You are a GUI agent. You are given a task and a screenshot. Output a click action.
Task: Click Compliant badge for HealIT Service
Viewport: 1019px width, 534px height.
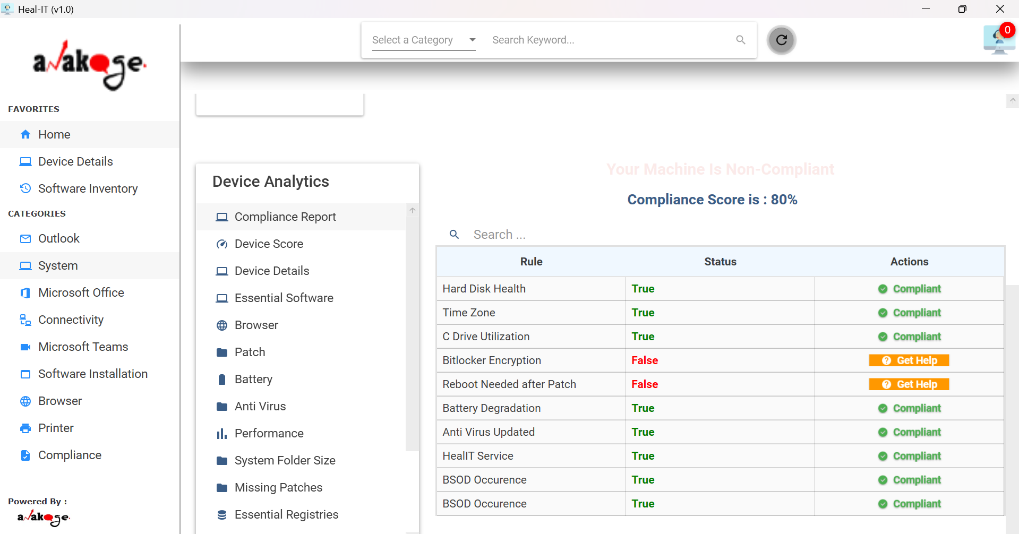point(909,456)
